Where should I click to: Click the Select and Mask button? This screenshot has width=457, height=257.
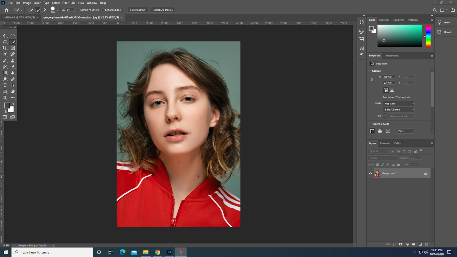pyautogui.click(x=163, y=10)
